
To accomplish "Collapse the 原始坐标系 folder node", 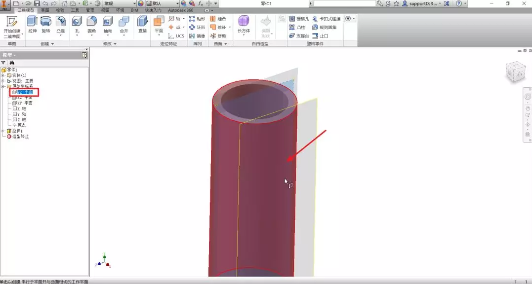I will point(2,86).
